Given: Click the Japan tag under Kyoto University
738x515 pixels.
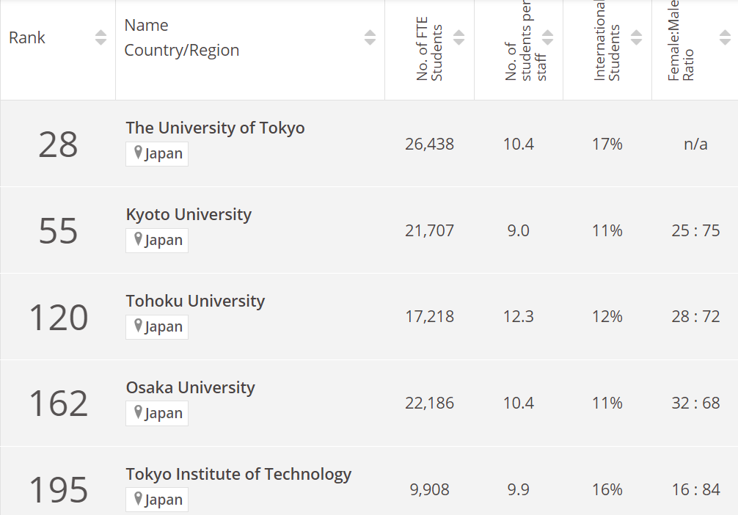Looking at the screenshot, I should click(x=157, y=241).
